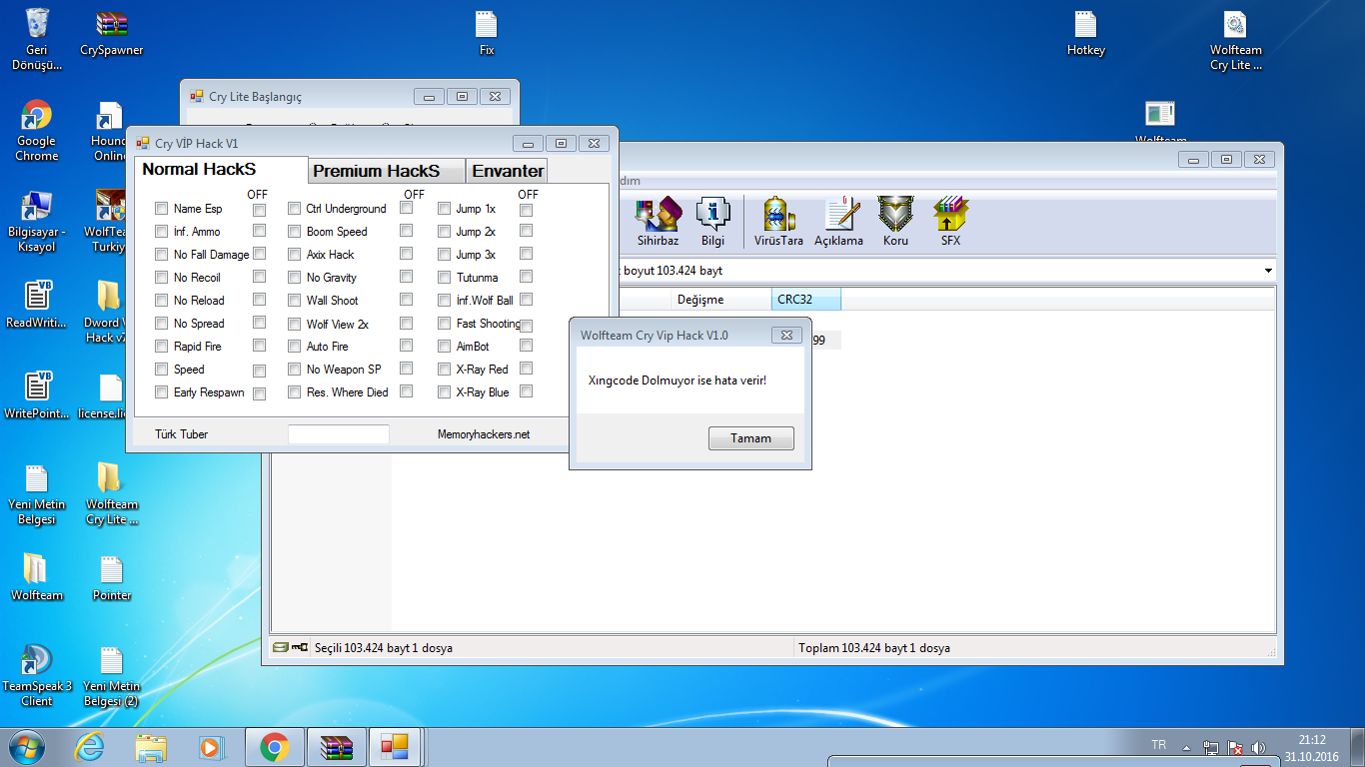Show hidden system tray icons
Viewport: 1365px width, 767px height.
(1186, 748)
